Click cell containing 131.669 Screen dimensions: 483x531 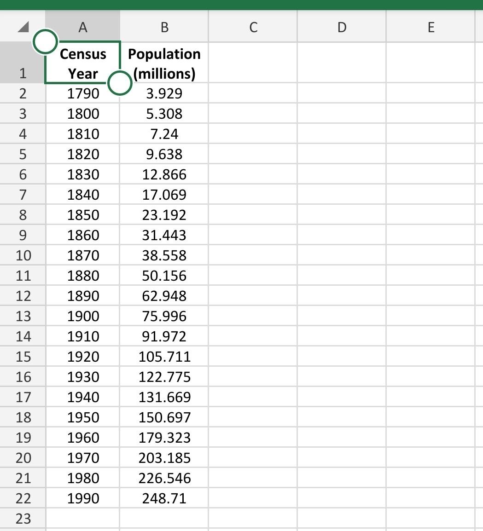(164, 397)
